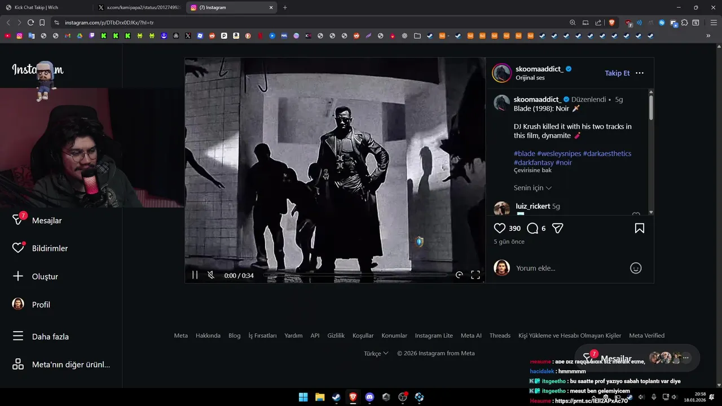Click the replay loop icon on video

tap(459, 275)
